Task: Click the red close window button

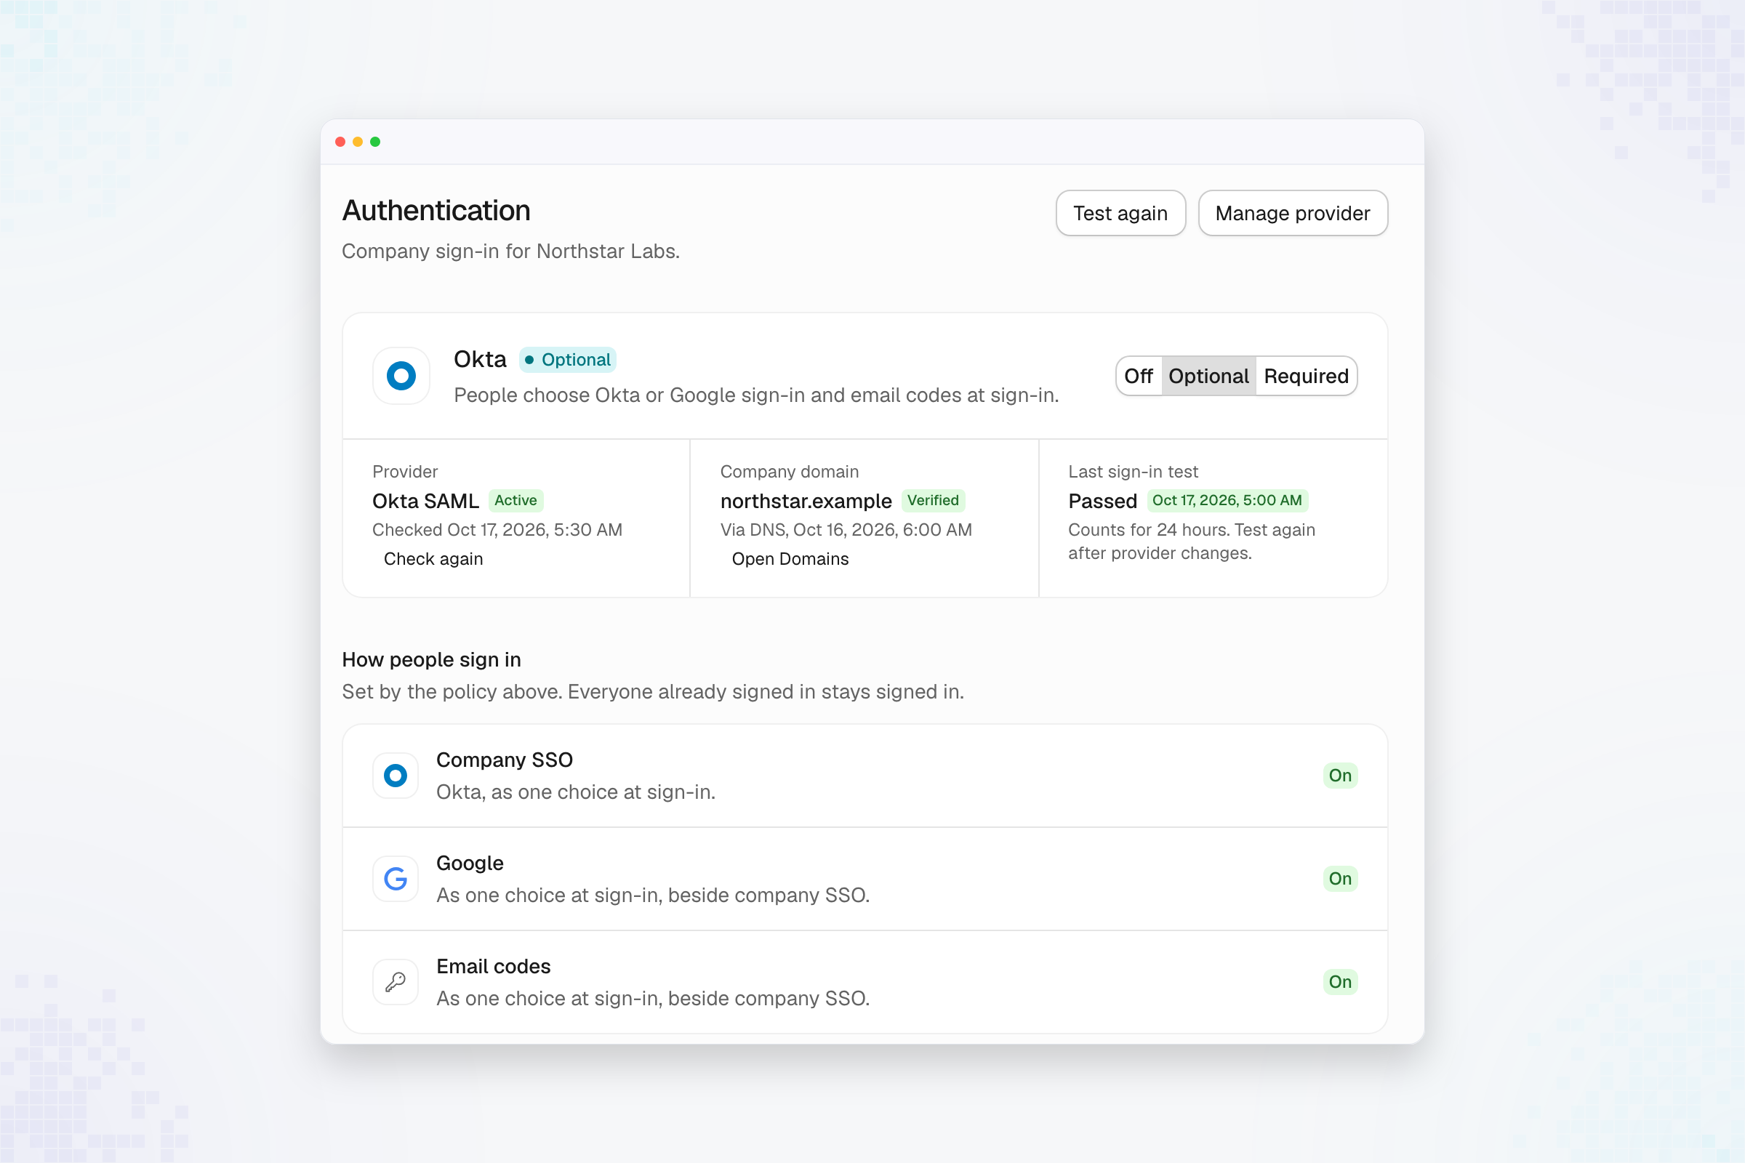Action: coord(340,142)
